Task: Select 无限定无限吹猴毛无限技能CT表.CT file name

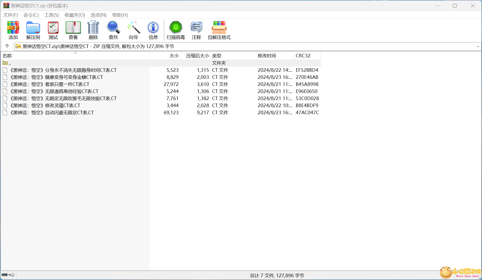Action: (x=63, y=98)
